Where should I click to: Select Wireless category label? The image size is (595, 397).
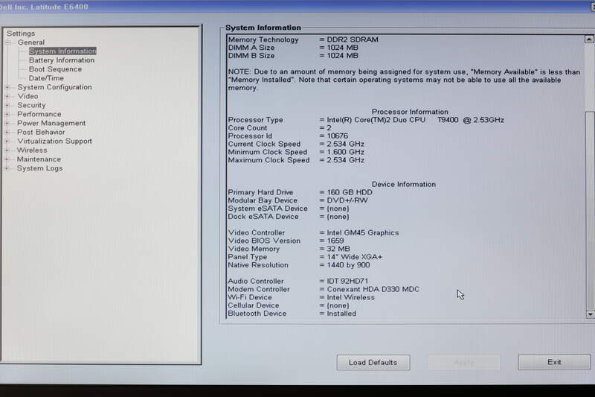pyautogui.click(x=32, y=150)
